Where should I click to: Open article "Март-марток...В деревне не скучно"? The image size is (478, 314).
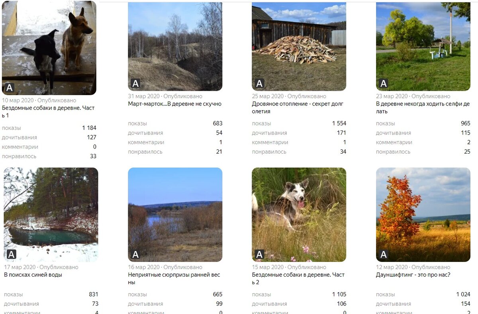(174, 104)
